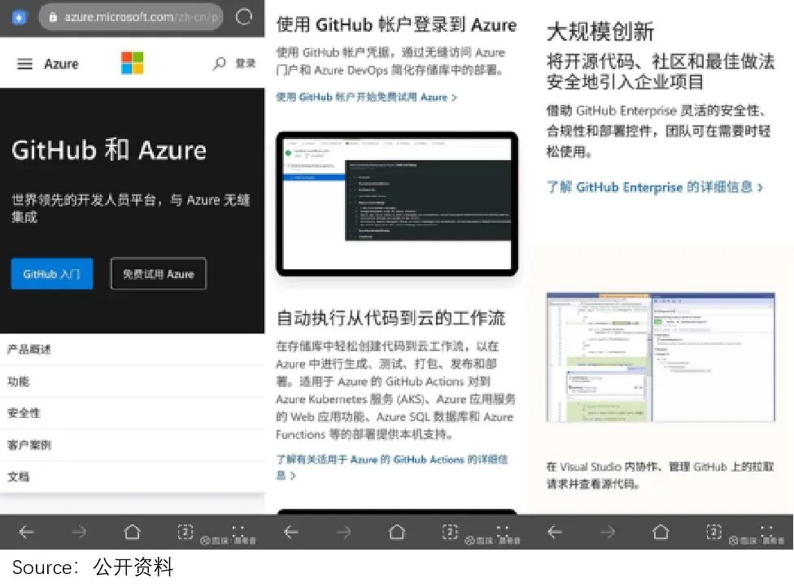Viewport: 794px width, 587px height.
Task: Click the 登录 sign-in link
Action: pos(245,63)
